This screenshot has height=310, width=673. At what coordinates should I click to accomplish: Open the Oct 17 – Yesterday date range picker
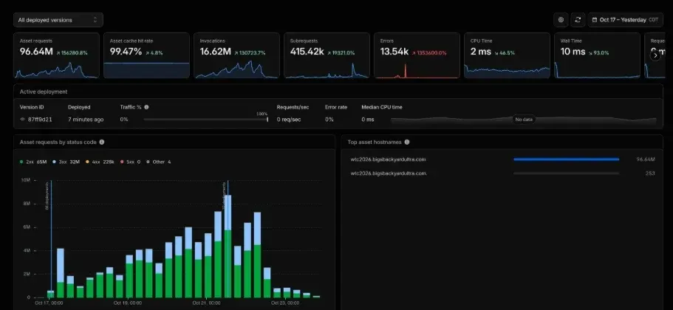(626, 20)
